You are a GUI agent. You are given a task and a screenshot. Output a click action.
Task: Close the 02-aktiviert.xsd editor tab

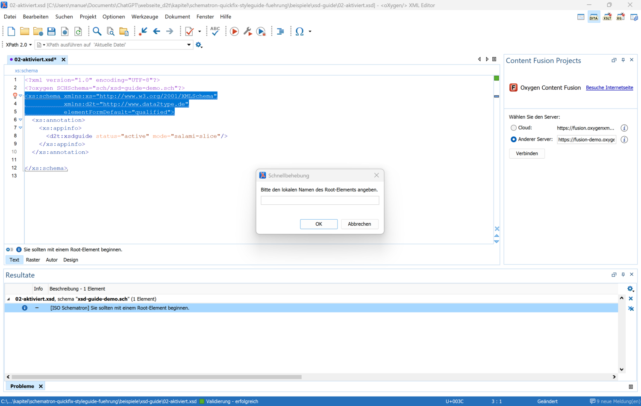pyautogui.click(x=64, y=60)
